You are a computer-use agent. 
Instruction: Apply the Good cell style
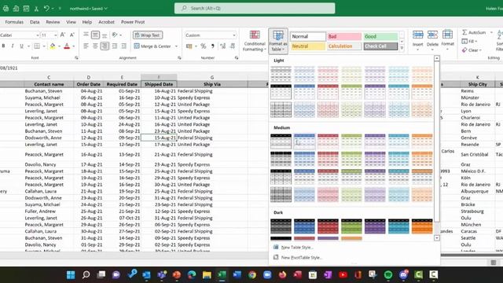(380, 37)
